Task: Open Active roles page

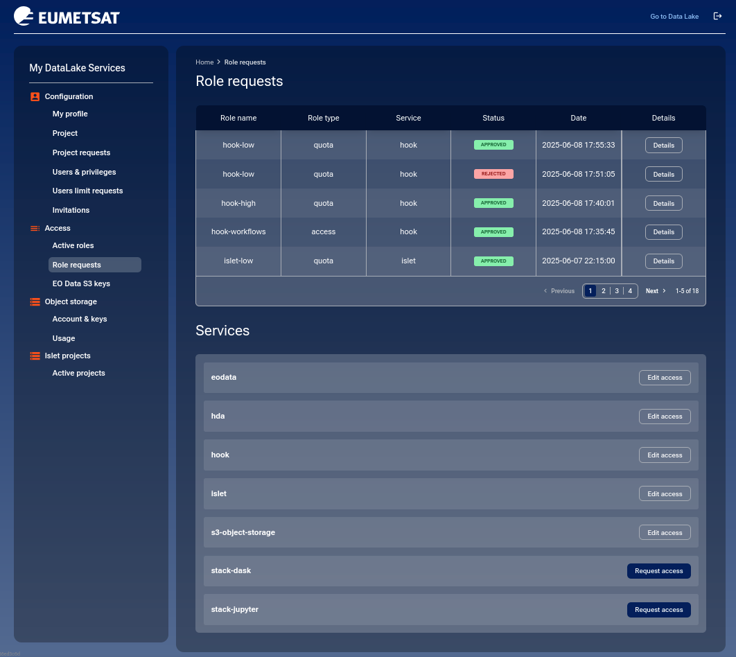Action: tap(73, 245)
